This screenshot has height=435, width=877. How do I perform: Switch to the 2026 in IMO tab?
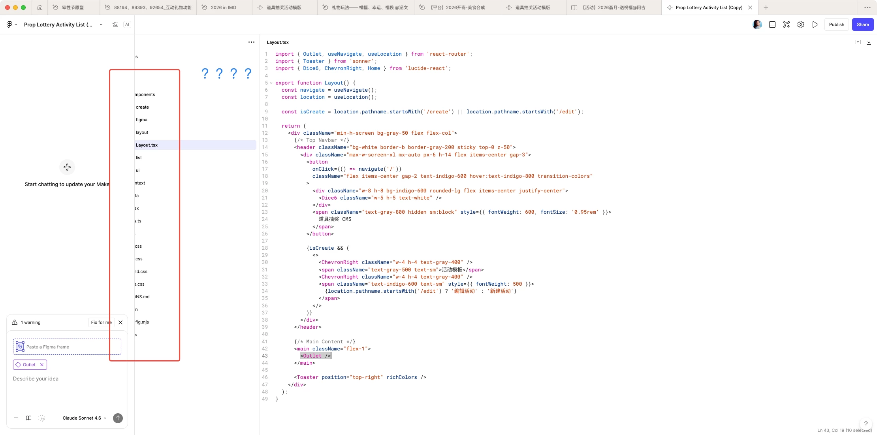pos(224,8)
